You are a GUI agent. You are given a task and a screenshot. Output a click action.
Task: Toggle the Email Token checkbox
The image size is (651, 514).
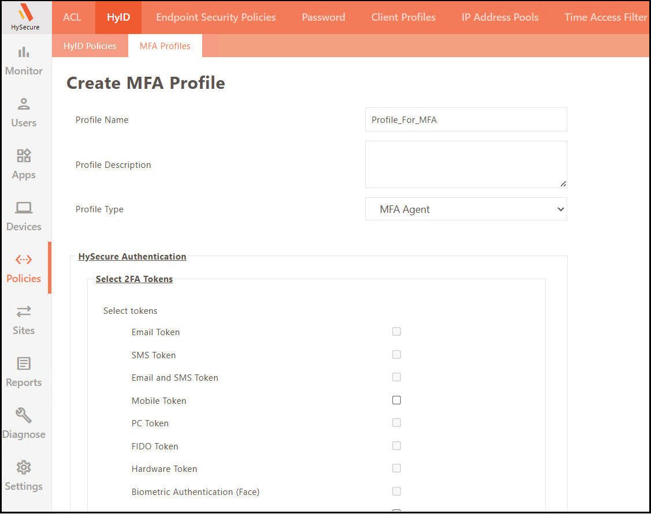coord(396,332)
